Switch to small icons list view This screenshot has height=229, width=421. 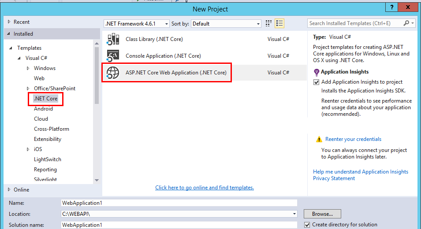click(x=279, y=23)
